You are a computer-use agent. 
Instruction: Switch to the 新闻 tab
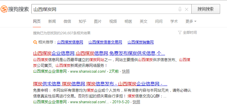click(52, 21)
